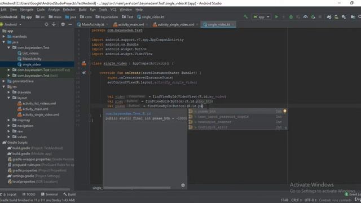
Task: Open the profiler gauge icon
Action: [x=305, y=17]
